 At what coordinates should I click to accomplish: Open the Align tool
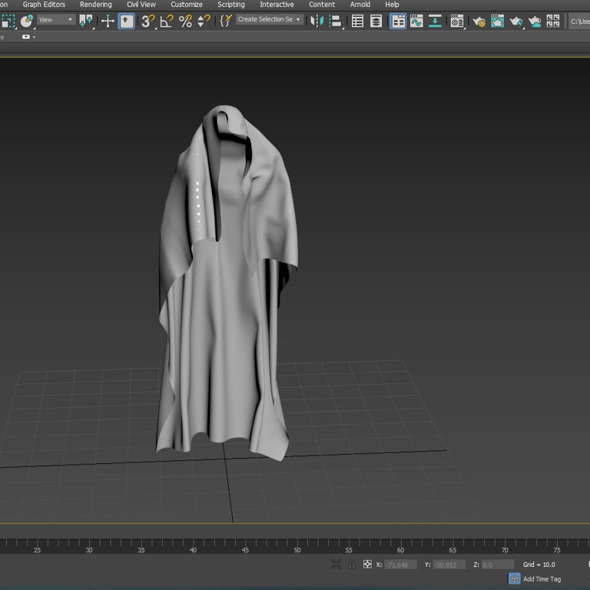[x=335, y=21]
